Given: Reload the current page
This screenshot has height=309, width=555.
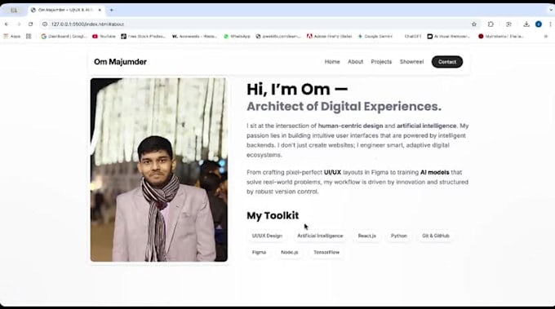Looking at the screenshot, I should point(31,24).
